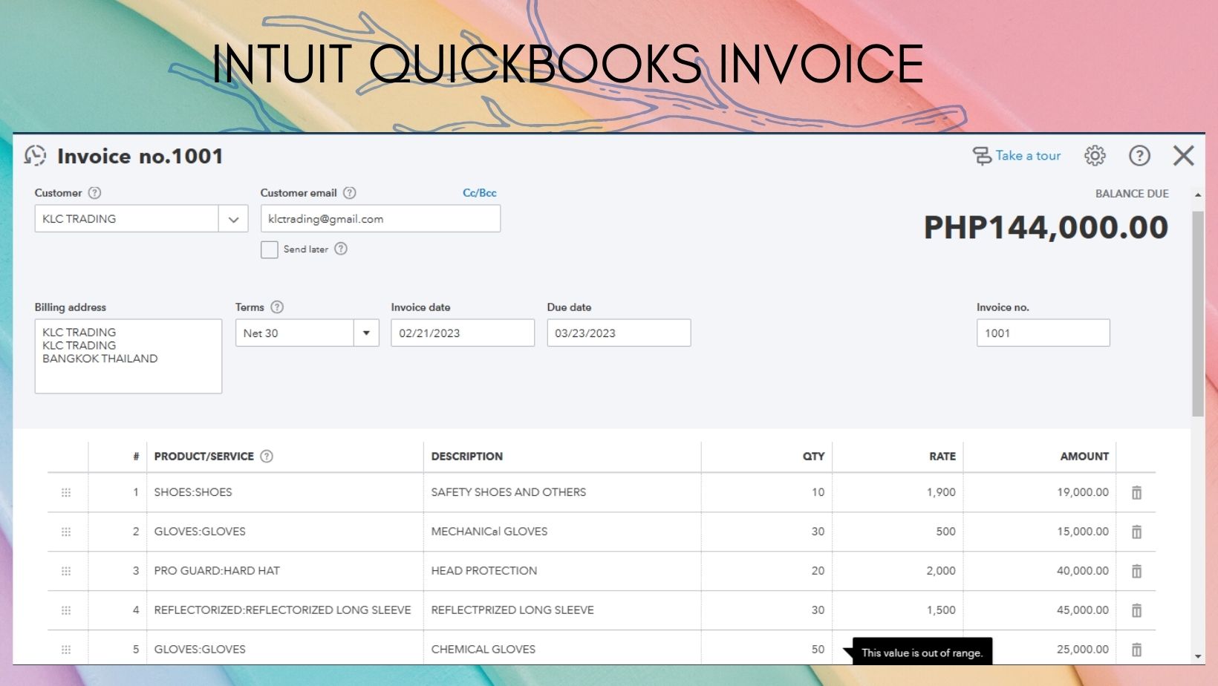This screenshot has width=1218, height=686.
Task: Delete the MECHANICal GLOVES line
Action: 1136,532
